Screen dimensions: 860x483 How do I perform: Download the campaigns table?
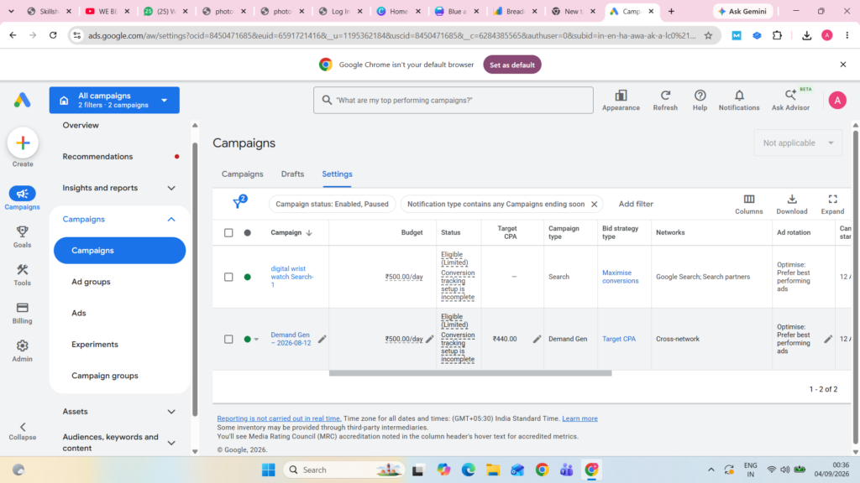791,205
